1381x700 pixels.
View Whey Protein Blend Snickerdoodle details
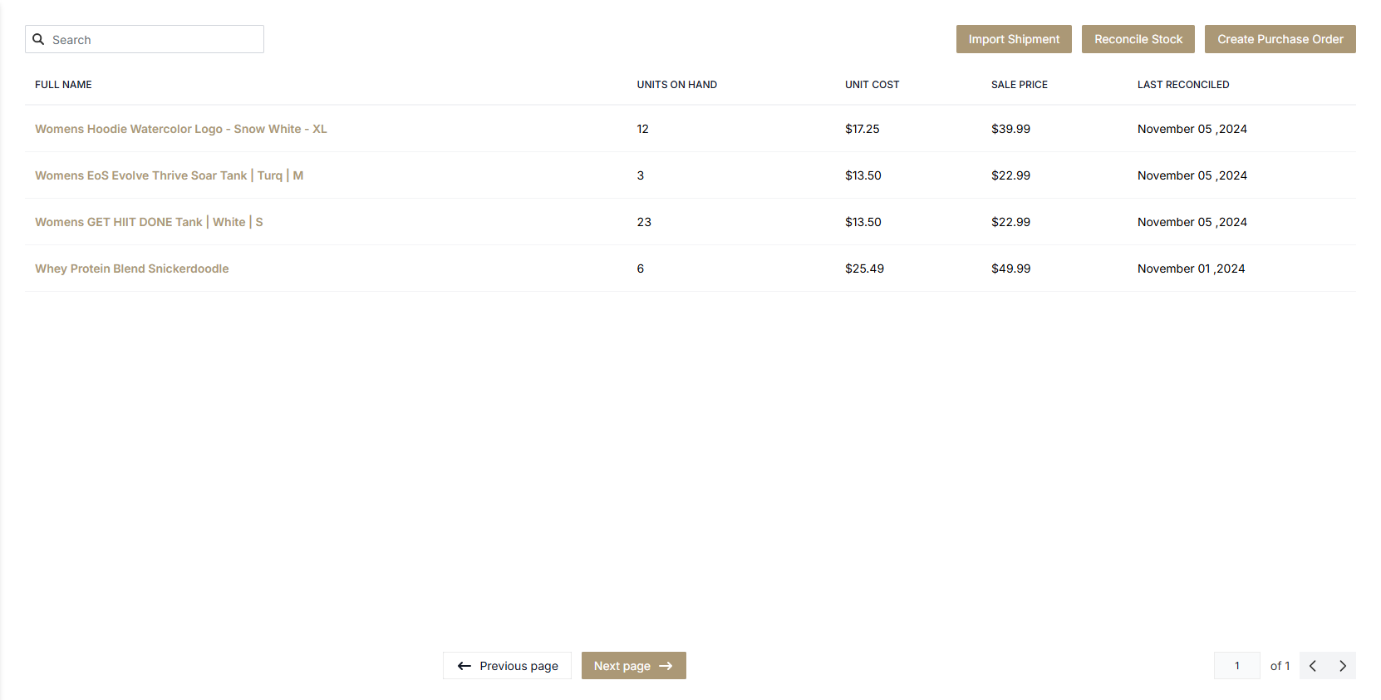131,269
